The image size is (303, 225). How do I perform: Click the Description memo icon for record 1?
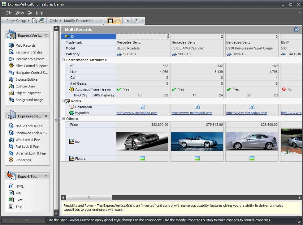click(142, 107)
